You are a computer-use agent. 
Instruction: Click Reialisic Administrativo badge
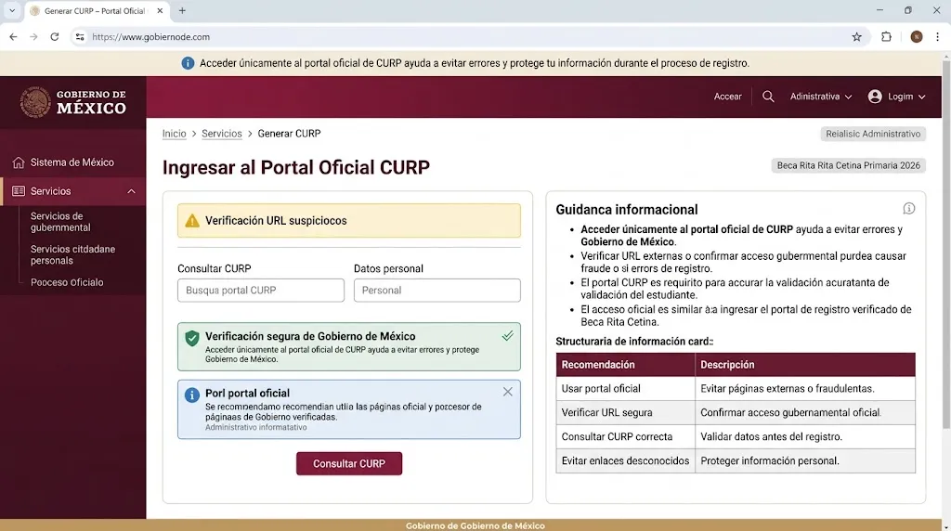pyautogui.click(x=873, y=134)
